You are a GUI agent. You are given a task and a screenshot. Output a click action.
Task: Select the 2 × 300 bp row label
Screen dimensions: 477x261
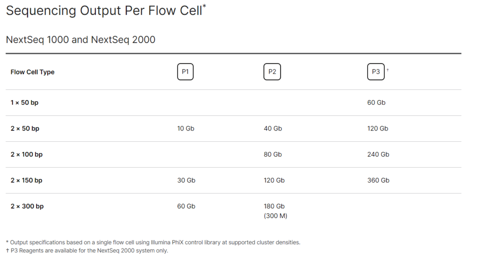pos(27,206)
